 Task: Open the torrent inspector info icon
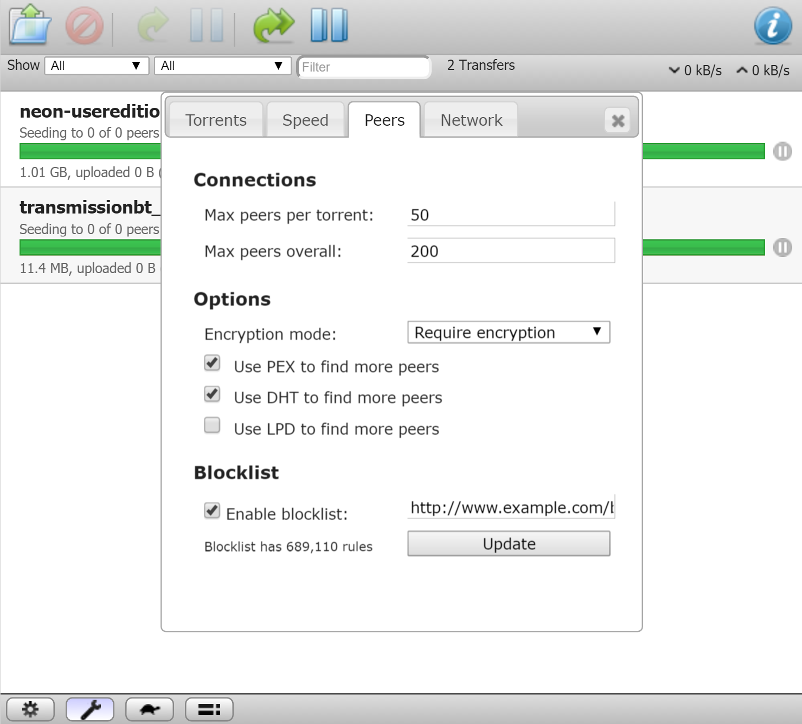[x=772, y=24]
